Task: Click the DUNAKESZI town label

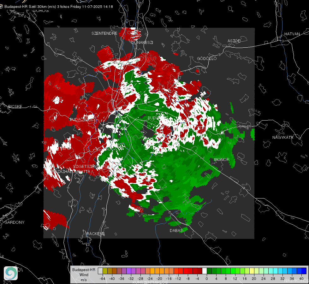Action: [x=142, y=42]
